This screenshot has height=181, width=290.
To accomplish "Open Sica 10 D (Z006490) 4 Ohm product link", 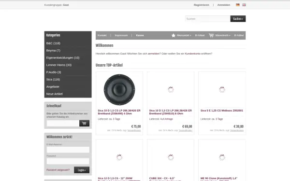I will tap(119, 112).
